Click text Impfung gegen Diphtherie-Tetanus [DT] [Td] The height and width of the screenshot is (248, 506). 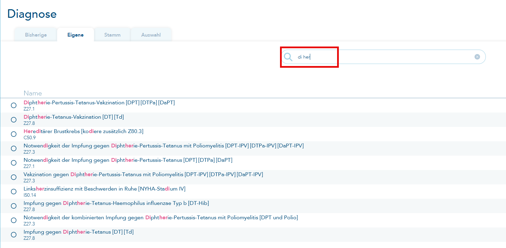point(79,232)
